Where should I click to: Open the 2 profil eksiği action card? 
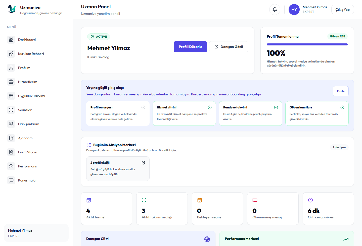pyautogui.click(x=118, y=169)
